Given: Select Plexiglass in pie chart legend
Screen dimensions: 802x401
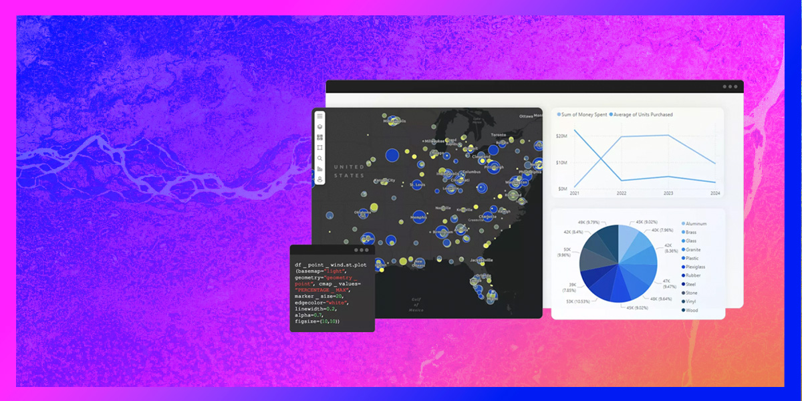Looking at the screenshot, I should tap(695, 267).
